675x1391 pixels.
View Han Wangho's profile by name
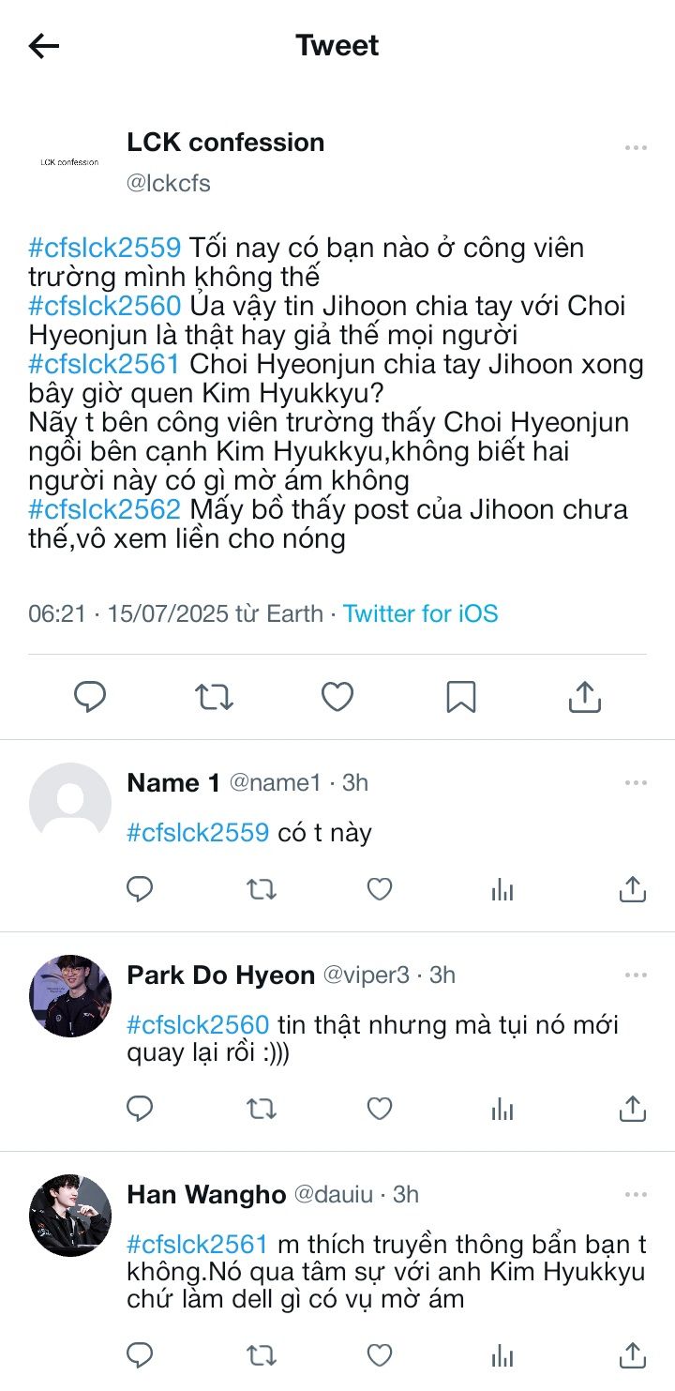click(x=206, y=1194)
